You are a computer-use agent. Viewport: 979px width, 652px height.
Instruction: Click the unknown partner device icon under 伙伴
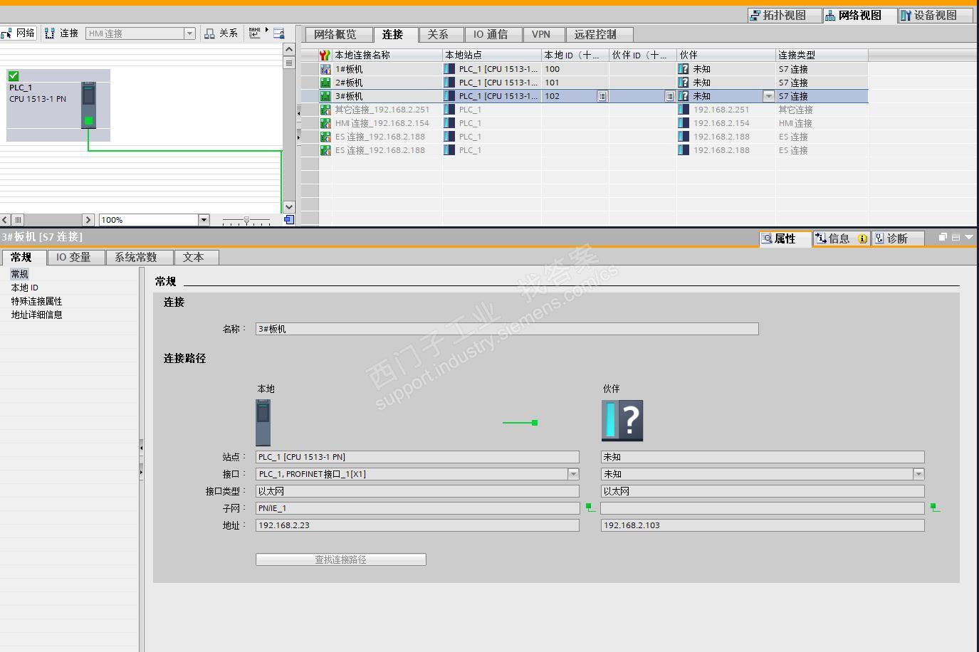(x=622, y=420)
